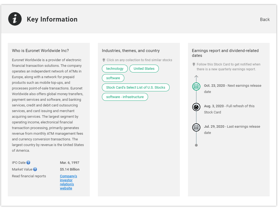Click the Industries, themes, and country heading
This screenshot has height=208, width=278.
click(x=131, y=51)
